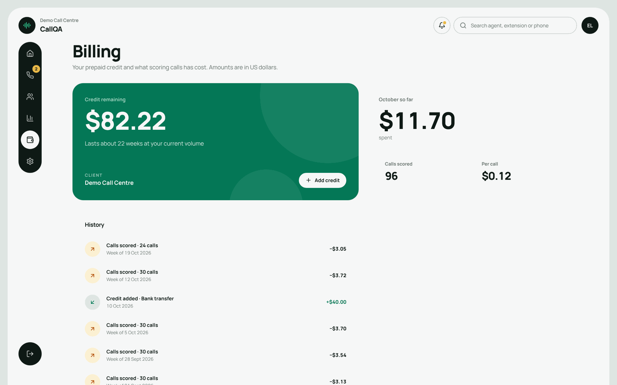Open the Reports bar chart icon
The image size is (617, 385).
tap(30, 118)
